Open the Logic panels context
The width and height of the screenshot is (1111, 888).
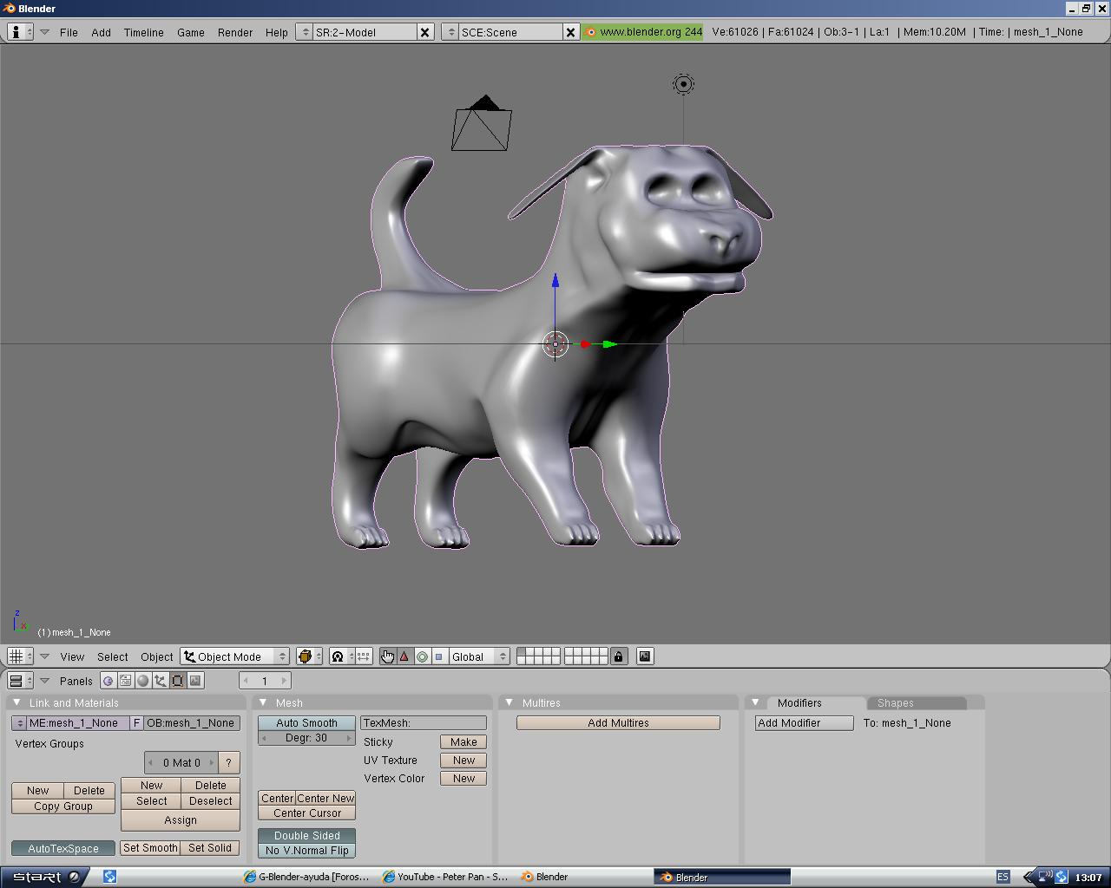[x=108, y=681]
